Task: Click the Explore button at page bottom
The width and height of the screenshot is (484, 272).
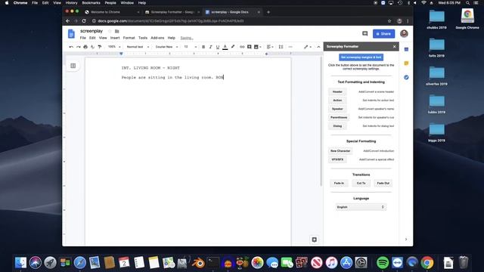Action: point(315,240)
